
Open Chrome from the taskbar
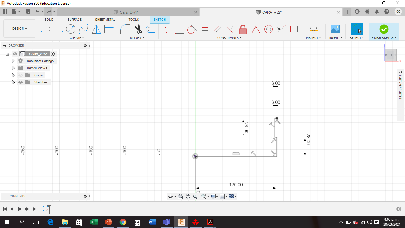tap(123, 222)
